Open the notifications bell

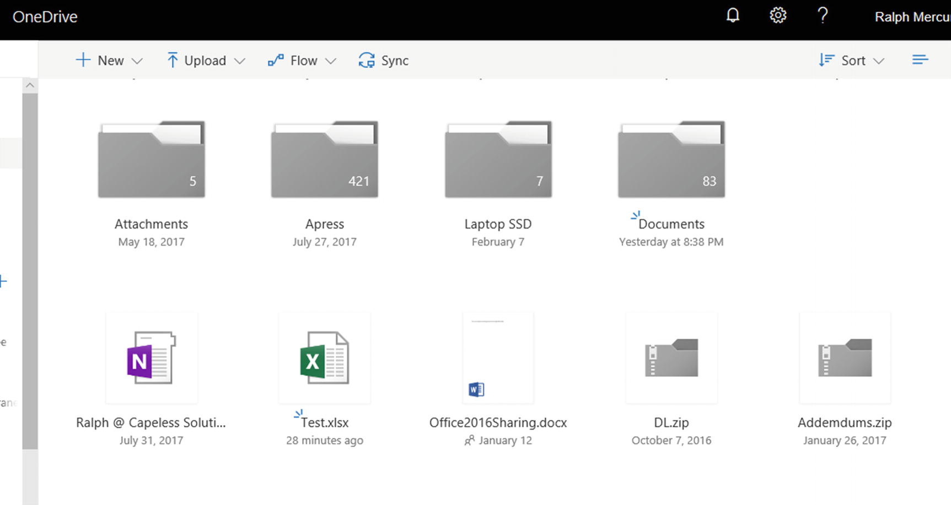(733, 15)
